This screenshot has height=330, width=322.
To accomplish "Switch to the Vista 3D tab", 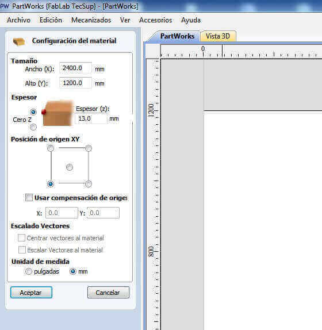I will [218, 36].
